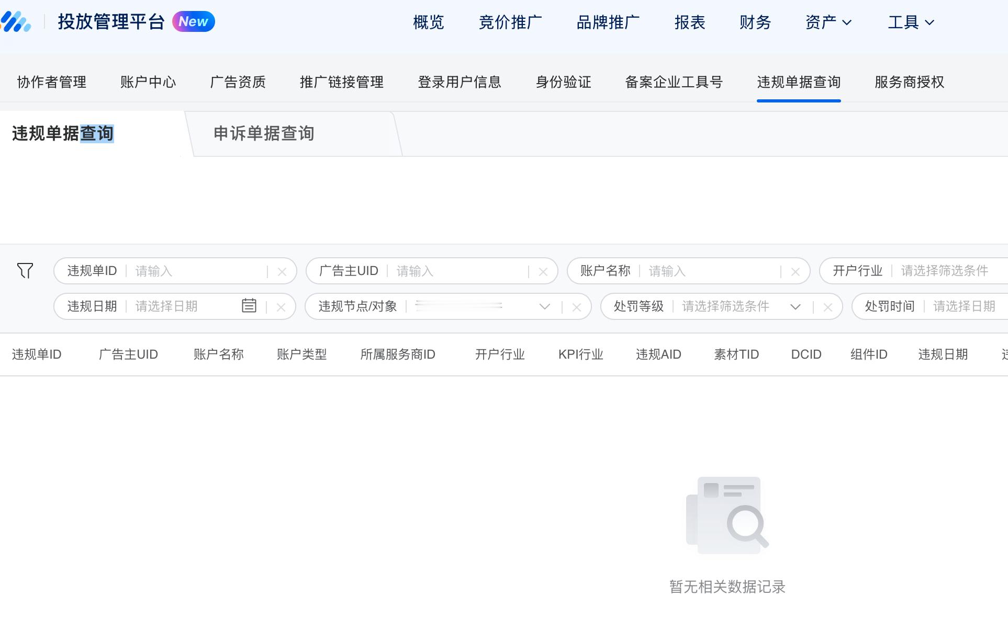Clear the 违规日期 filter with X

coord(281,307)
